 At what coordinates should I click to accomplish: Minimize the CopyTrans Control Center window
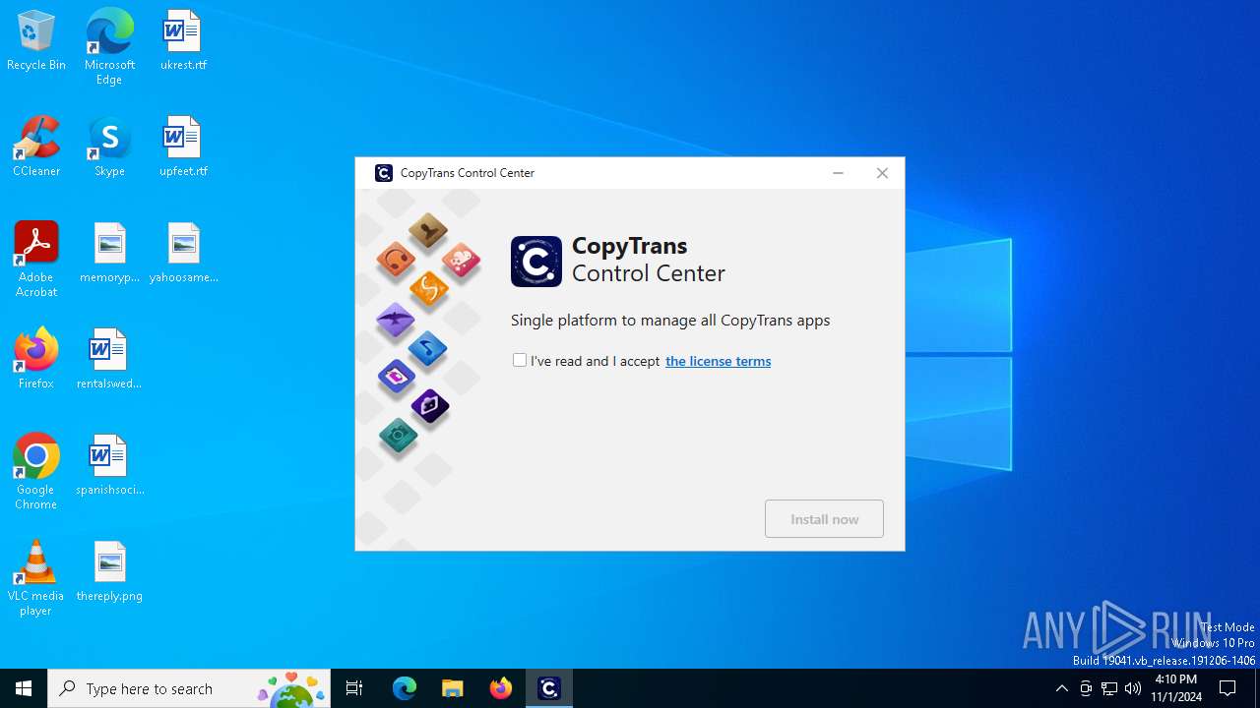pyautogui.click(x=838, y=173)
